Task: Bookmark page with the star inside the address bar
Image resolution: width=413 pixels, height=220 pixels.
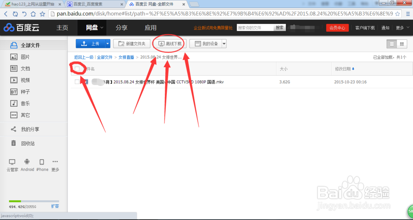Action: (397, 14)
